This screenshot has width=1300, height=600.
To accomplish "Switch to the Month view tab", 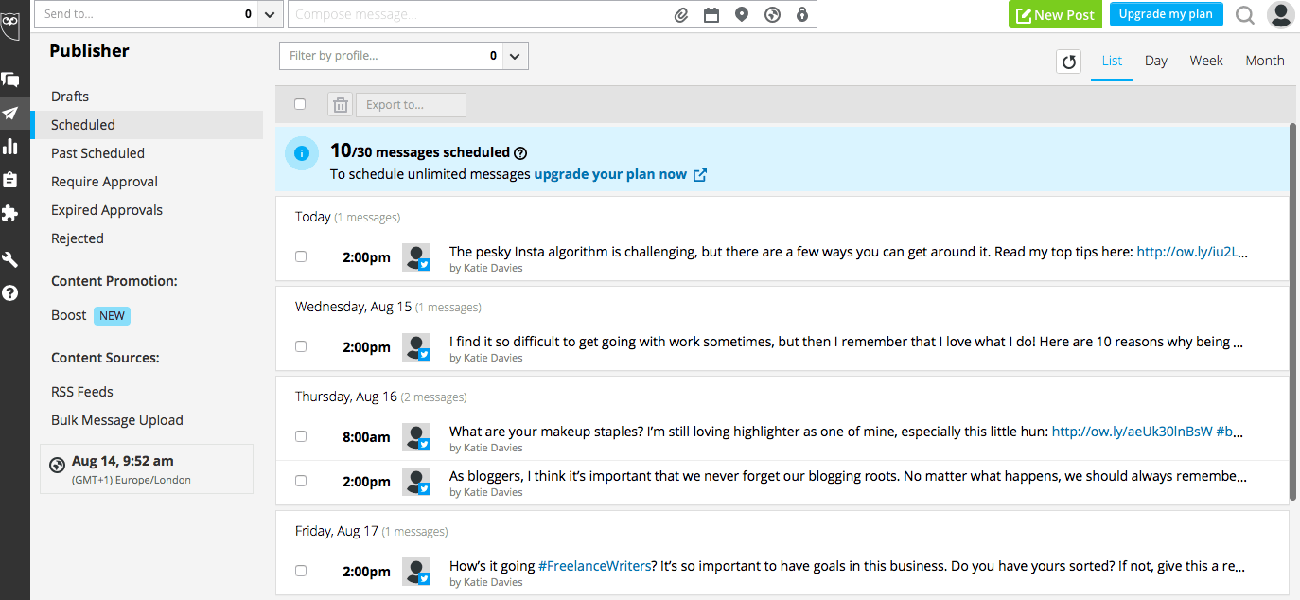I will tap(1265, 61).
